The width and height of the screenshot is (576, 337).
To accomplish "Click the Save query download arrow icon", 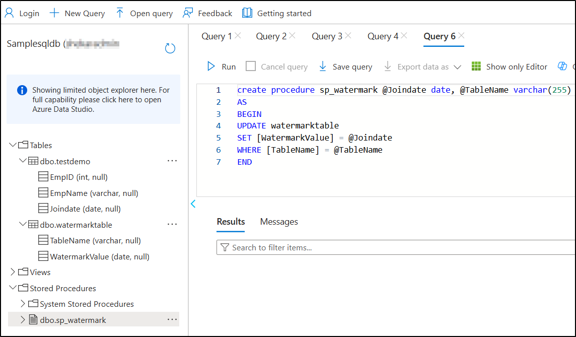I will pos(323,66).
